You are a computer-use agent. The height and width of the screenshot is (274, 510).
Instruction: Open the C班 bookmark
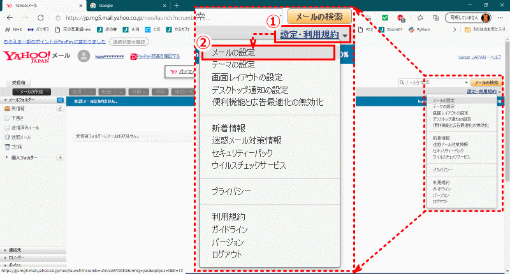pos(152,29)
